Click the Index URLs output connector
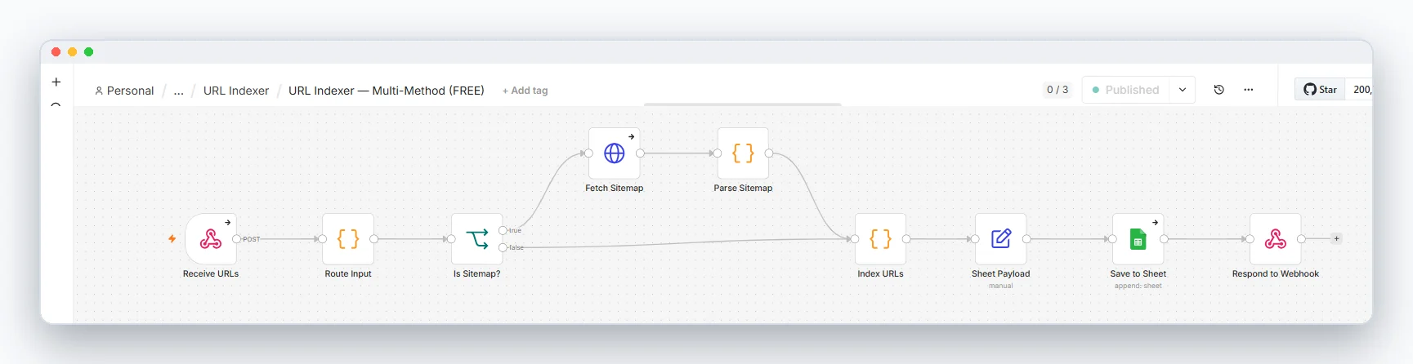This screenshot has width=1413, height=364. [906, 239]
